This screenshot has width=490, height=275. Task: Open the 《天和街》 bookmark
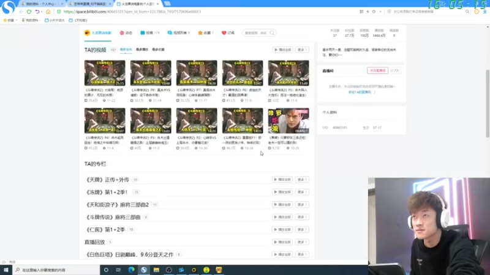point(78,20)
